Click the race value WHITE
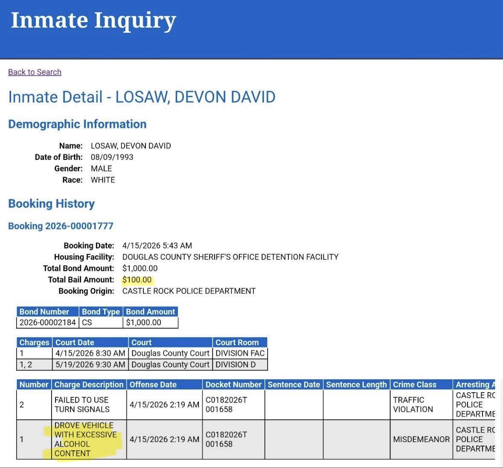 pyautogui.click(x=103, y=180)
